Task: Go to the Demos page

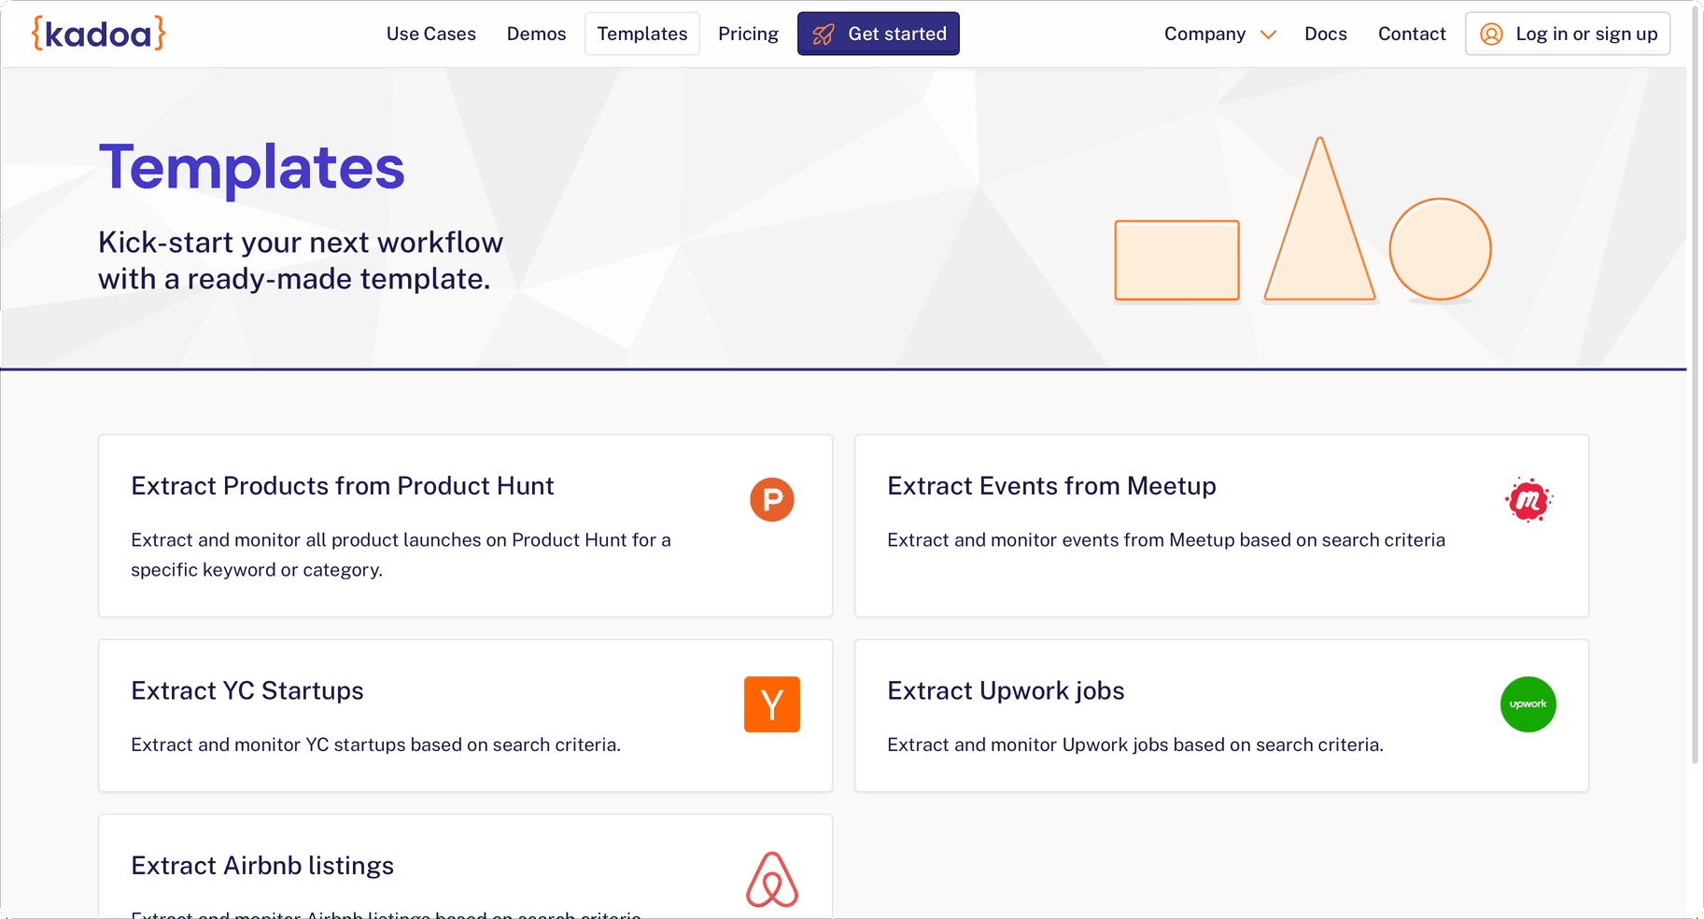Action: coord(536,35)
